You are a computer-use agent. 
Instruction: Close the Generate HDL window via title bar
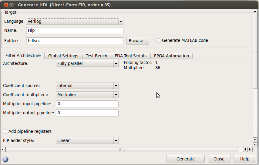click(x=5, y=5)
